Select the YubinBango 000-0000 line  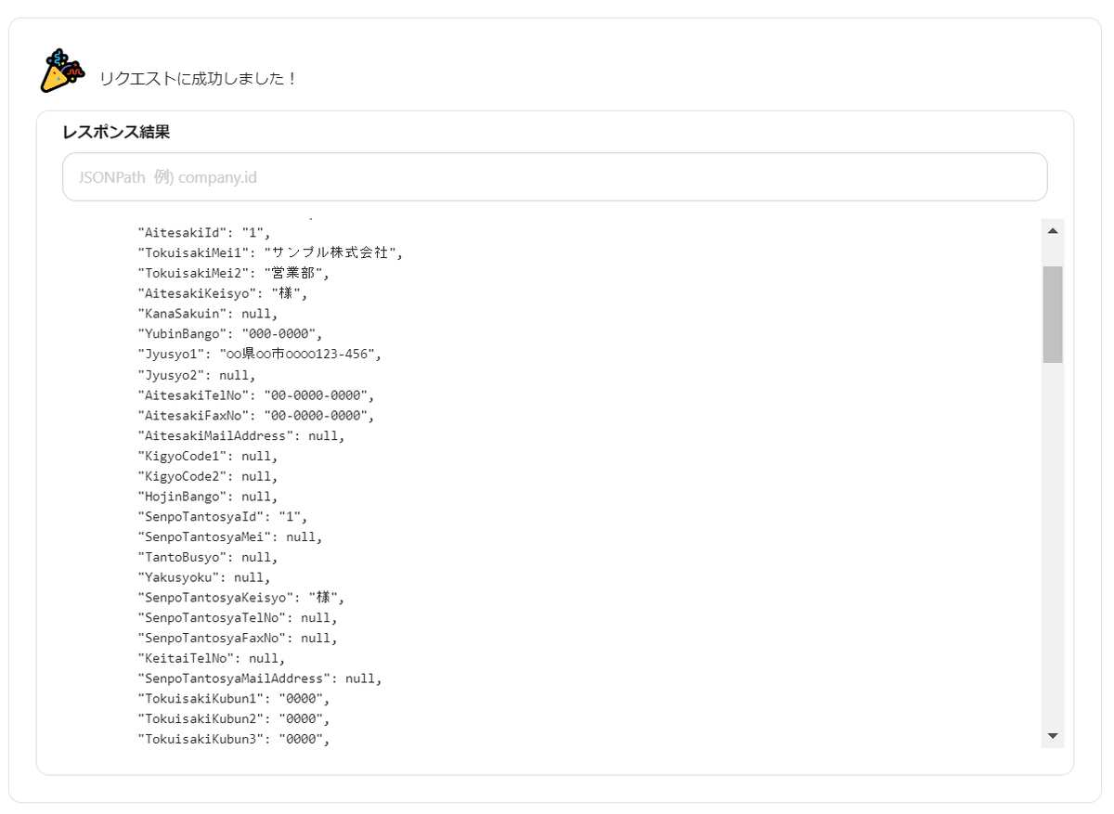coord(229,334)
